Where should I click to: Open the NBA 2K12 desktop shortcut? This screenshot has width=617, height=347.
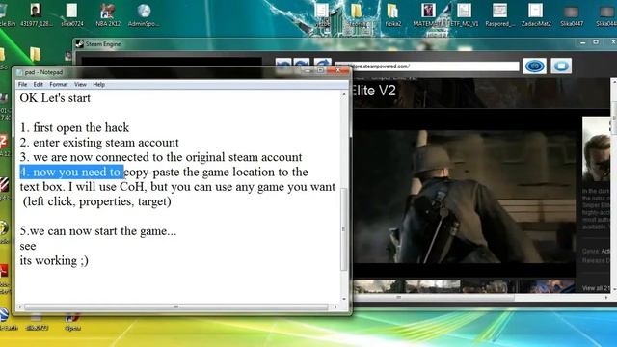click(108, 15)
